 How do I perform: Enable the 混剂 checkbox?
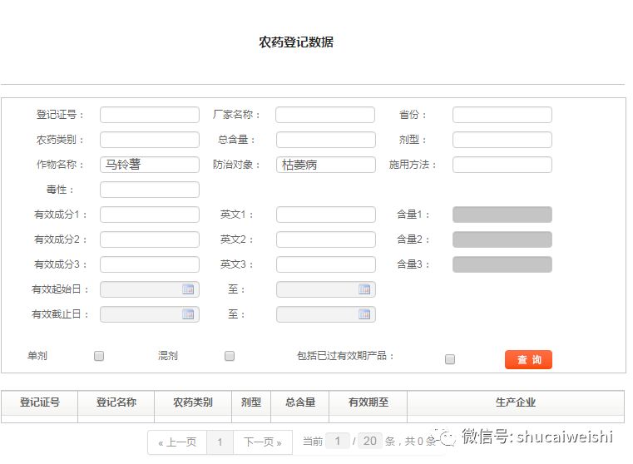coord(230,356)
